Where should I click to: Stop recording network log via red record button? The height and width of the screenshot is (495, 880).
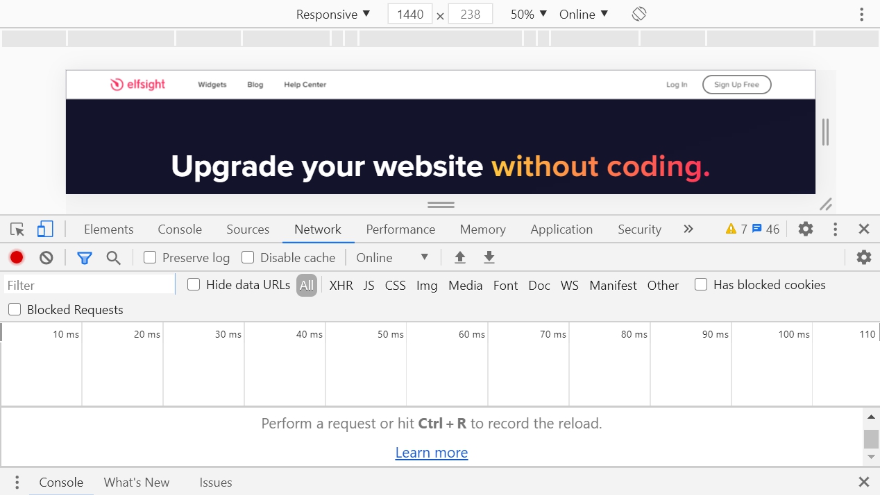point(17,257)
